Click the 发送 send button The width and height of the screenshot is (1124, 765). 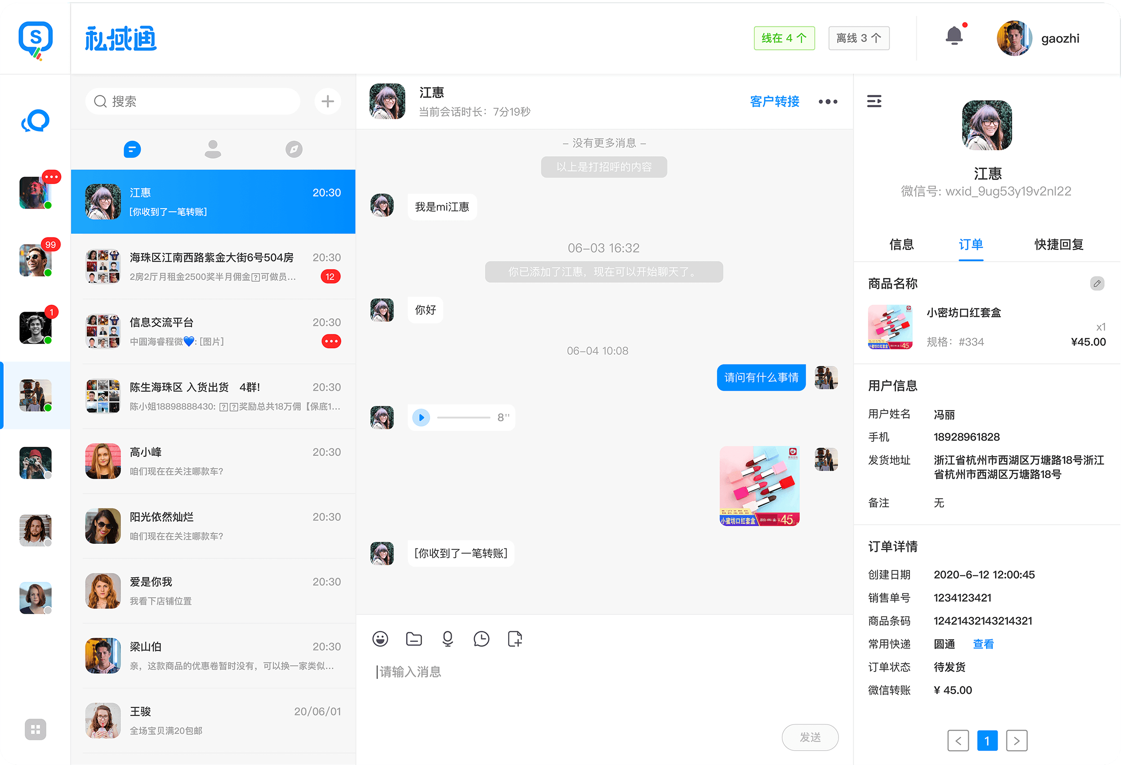[x=810, y=737]
